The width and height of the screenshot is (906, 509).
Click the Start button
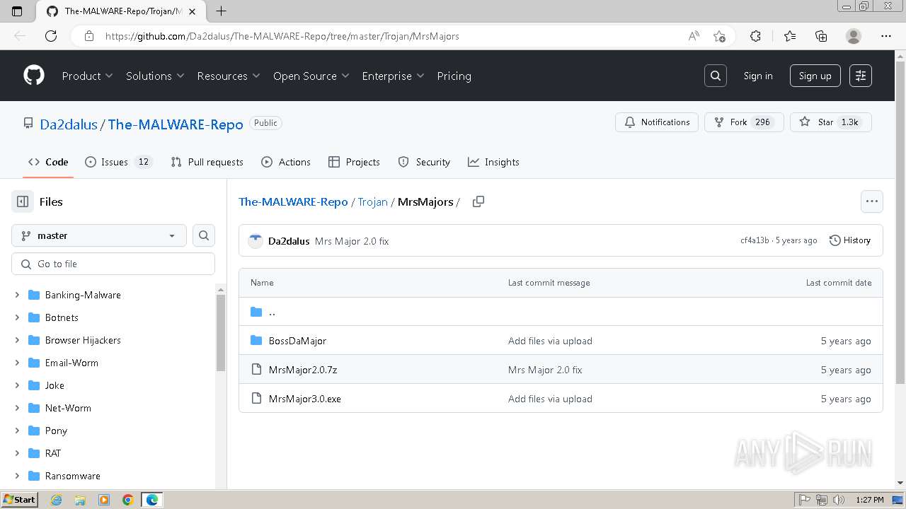tap(20, 500)
